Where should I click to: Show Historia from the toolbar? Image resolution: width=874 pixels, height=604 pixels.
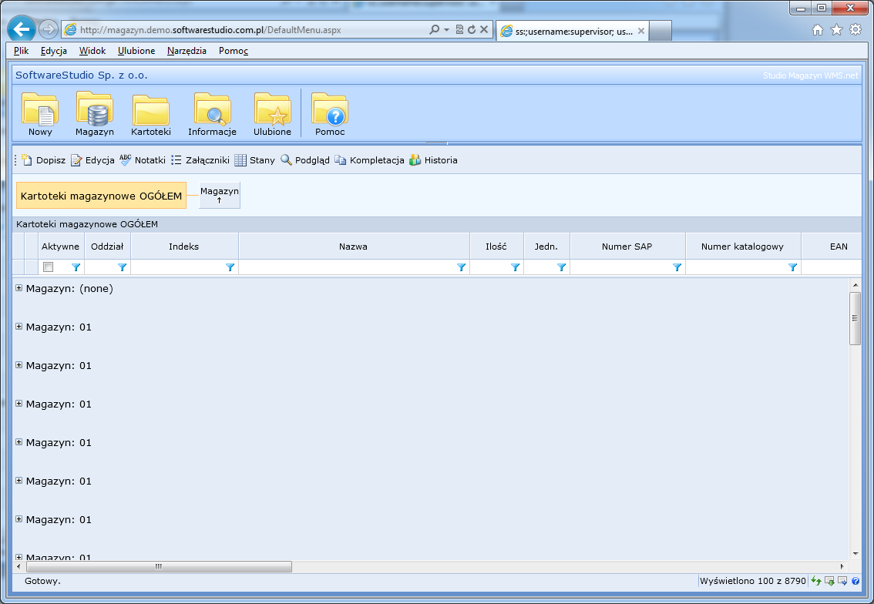[433, 160]
